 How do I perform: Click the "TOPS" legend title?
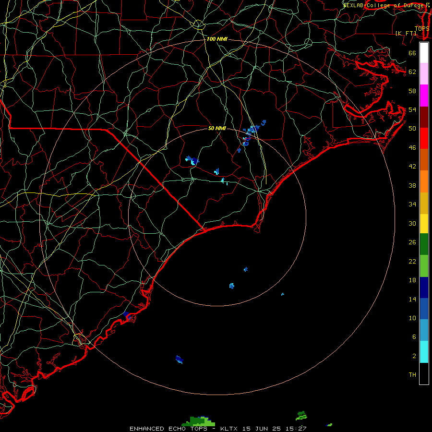click(422, 28)
